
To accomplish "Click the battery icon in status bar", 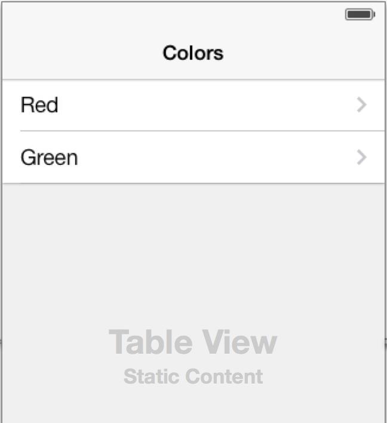I will (360, 14).
